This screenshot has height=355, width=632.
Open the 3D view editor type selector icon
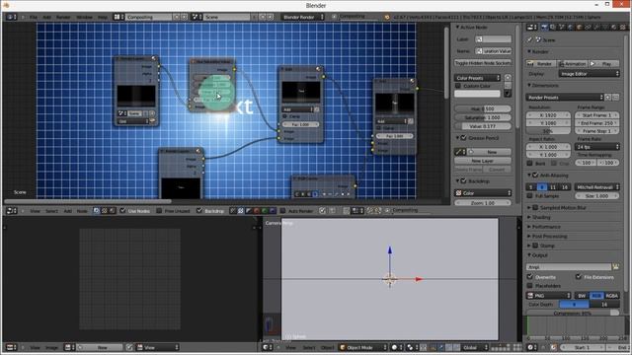point(267,347)
